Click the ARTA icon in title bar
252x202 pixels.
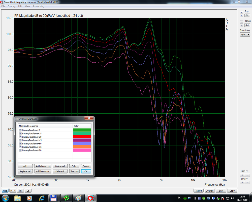tap(2, 2)
